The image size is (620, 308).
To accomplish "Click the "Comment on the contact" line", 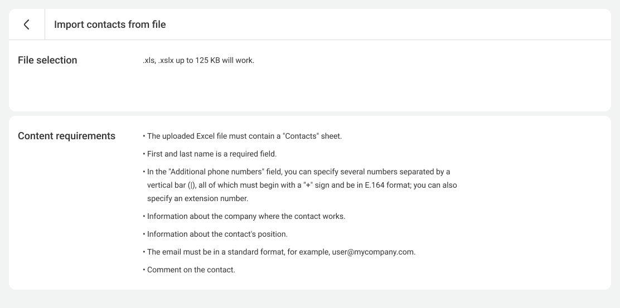I will (191, 270).
